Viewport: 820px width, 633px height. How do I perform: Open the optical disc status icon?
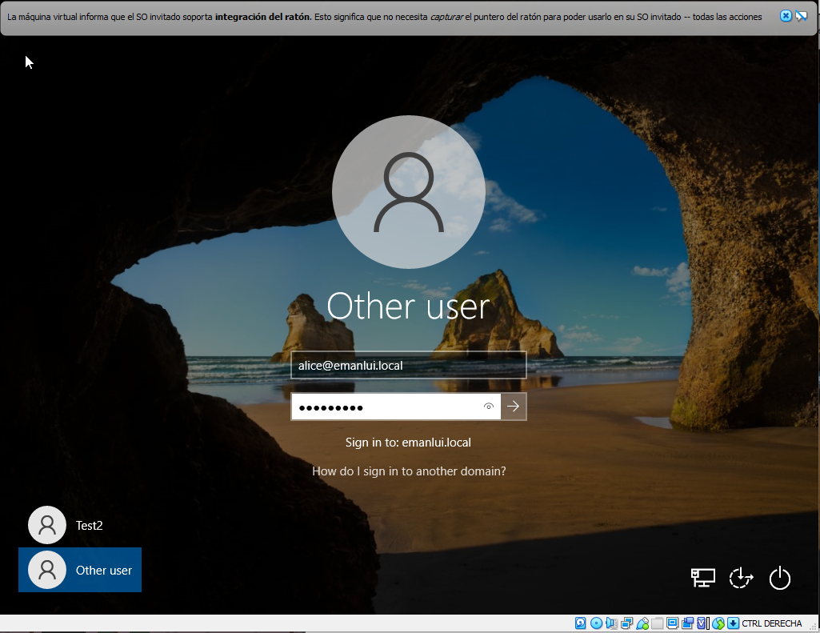coord(596,623)
